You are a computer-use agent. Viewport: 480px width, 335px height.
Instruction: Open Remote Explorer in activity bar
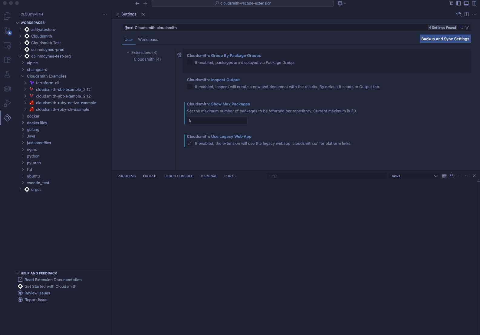tap(7, 45)
